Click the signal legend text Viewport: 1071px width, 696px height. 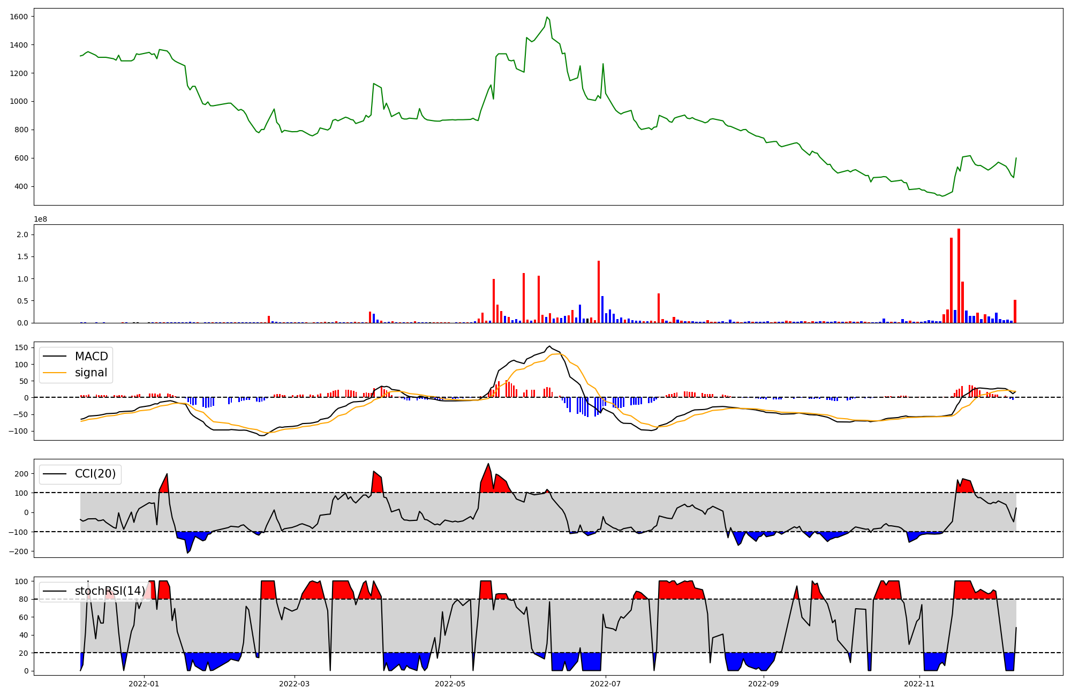pos(91,373)
